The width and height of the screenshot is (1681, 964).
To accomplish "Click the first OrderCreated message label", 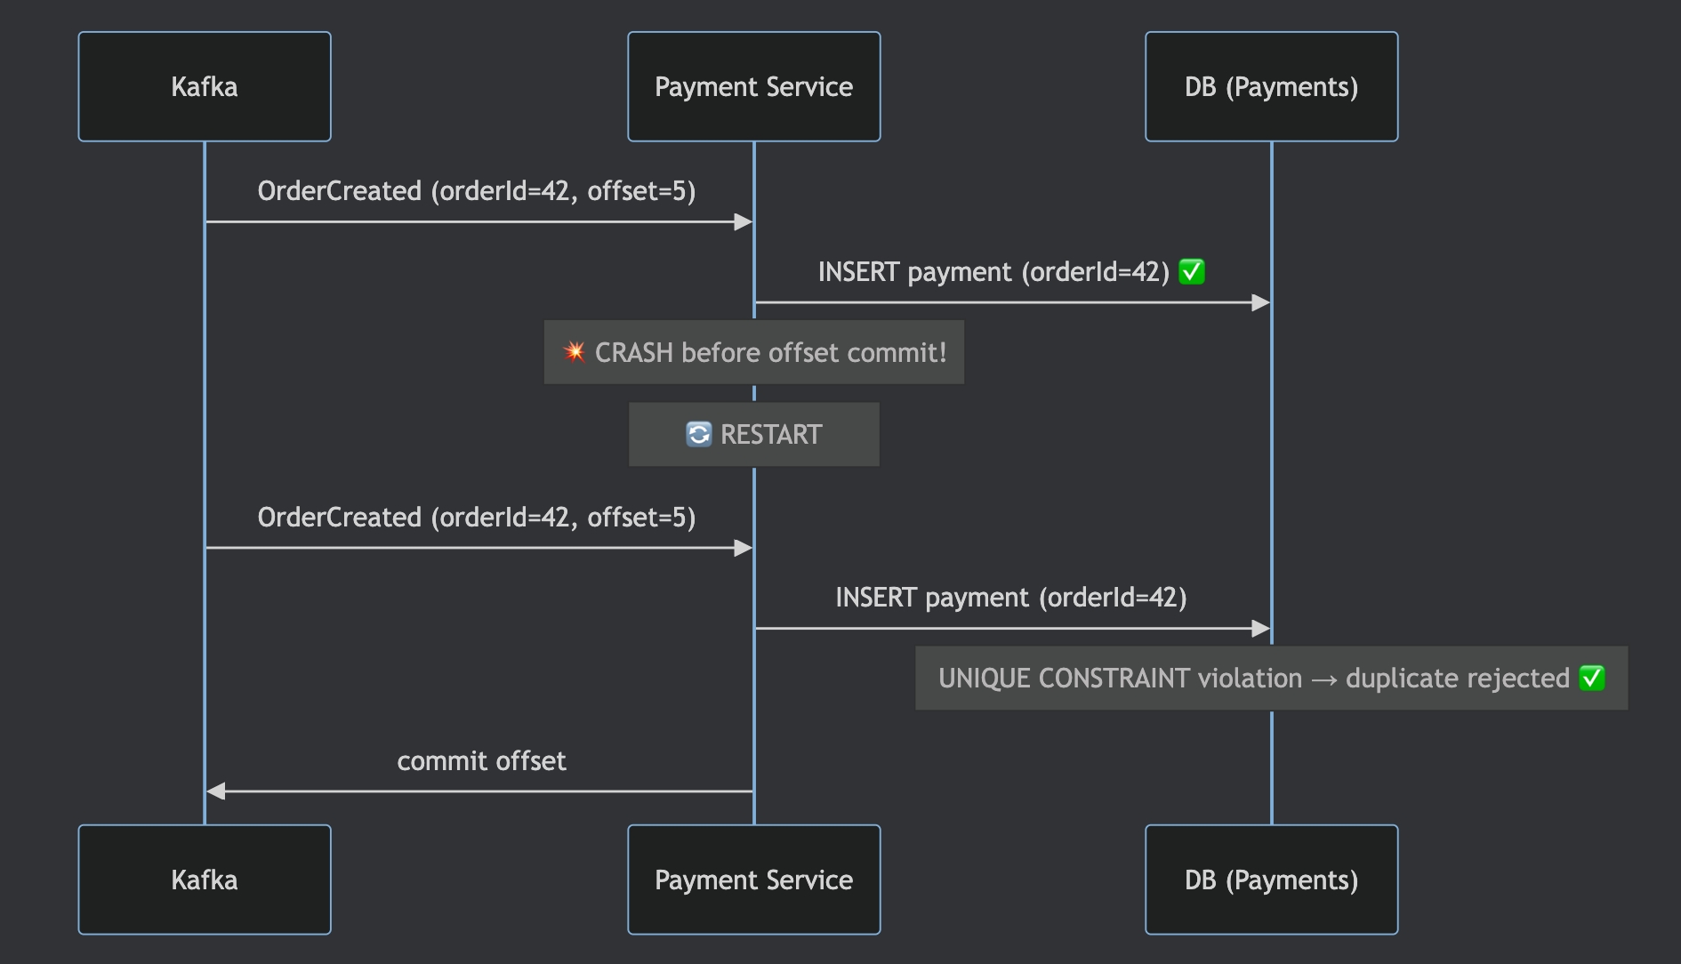I will click(x=476, y=191).
